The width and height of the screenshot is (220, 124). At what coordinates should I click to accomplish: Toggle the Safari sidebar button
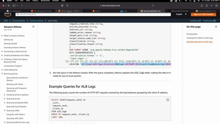[x=14, y=6]
